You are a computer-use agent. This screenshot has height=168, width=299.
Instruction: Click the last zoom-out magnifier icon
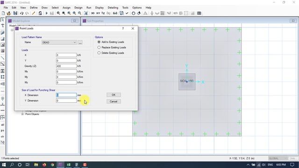click(80, 13)
